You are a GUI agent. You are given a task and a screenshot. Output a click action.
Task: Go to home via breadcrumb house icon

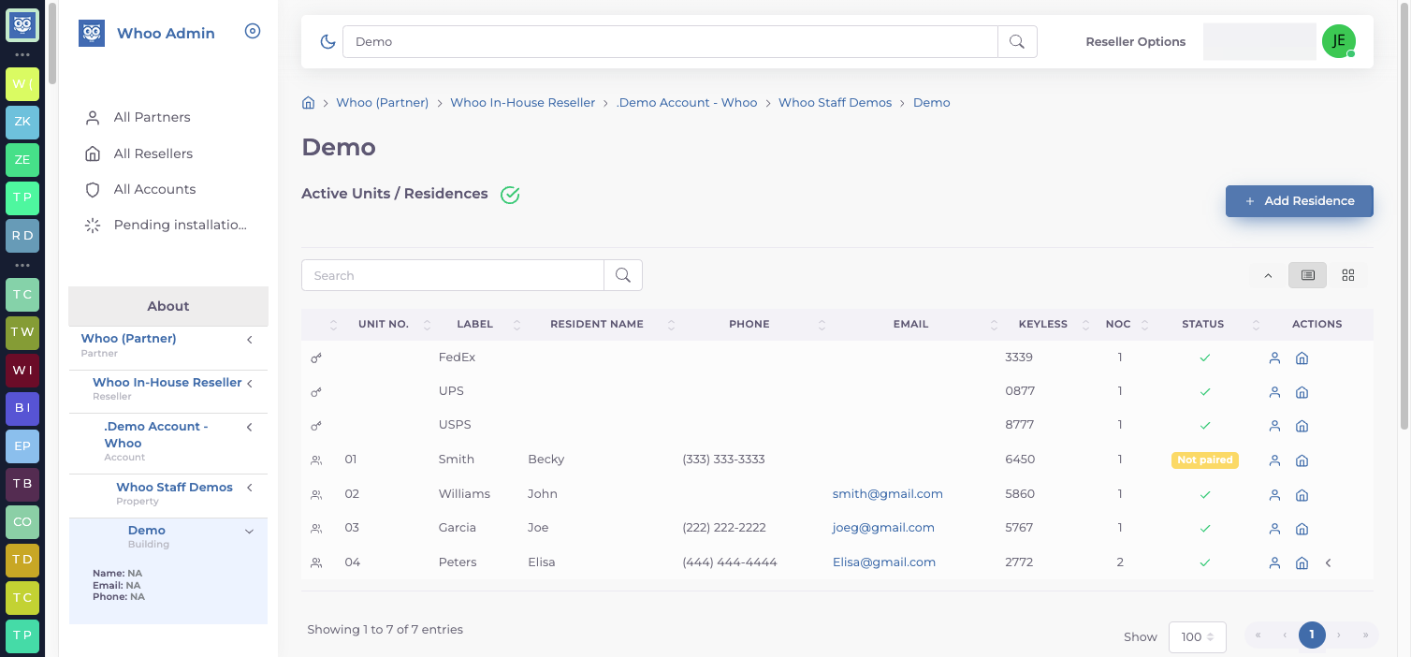[308, 102]
